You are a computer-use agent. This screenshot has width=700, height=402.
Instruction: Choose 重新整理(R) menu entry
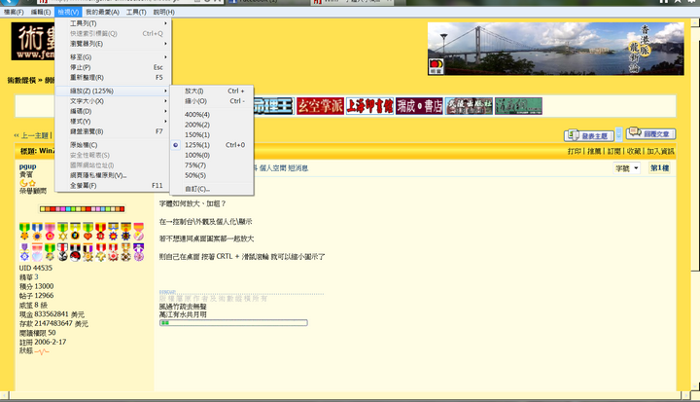pos(113,77)
